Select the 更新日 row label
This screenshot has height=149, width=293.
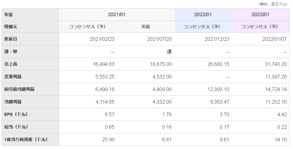[x=11, y=39]
